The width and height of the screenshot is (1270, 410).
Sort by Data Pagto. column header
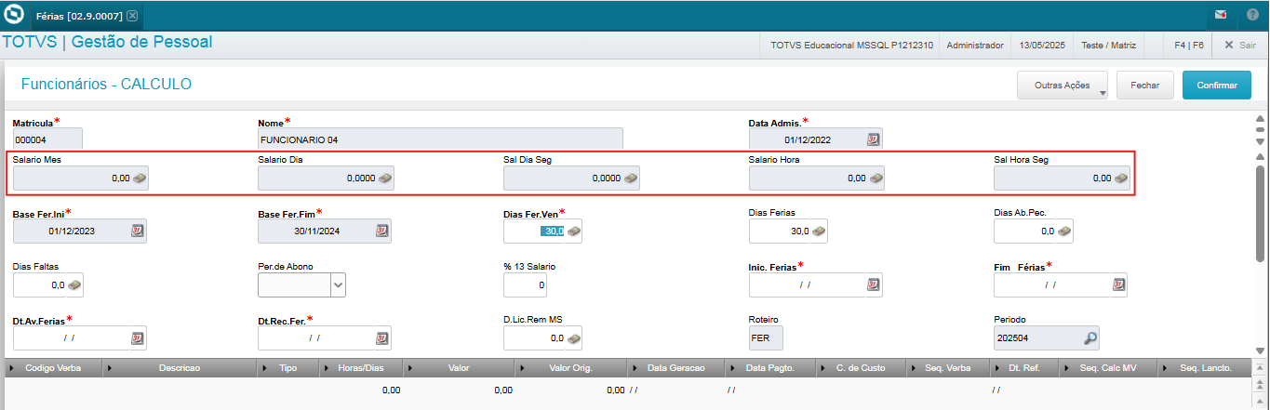point(771,368)
